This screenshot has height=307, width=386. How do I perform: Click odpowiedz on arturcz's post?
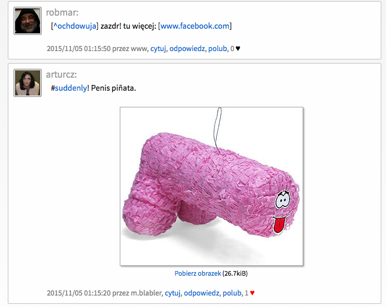(x=202, y=293)
